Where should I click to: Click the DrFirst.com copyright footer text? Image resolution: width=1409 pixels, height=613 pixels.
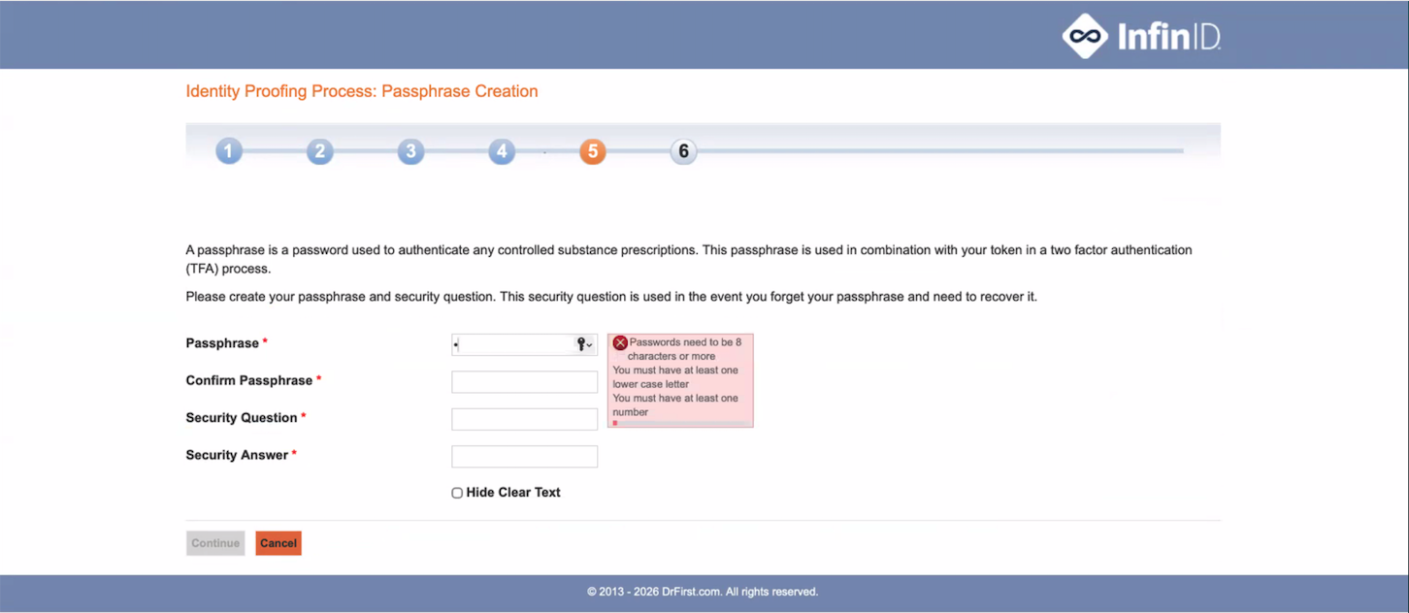703,592
